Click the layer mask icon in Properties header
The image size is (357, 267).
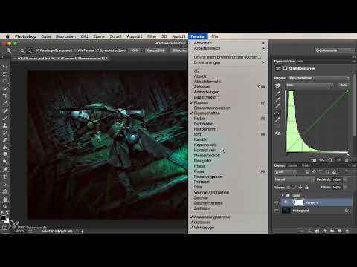pos(285,68)
